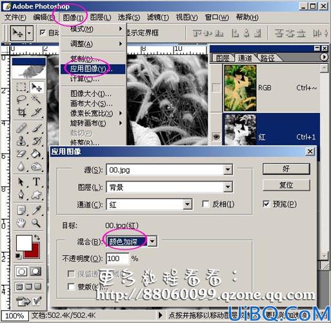Open the 混合(B) blending mode dropdown
This screenshot has height=323, width=331.
click(x=152, y=241)
